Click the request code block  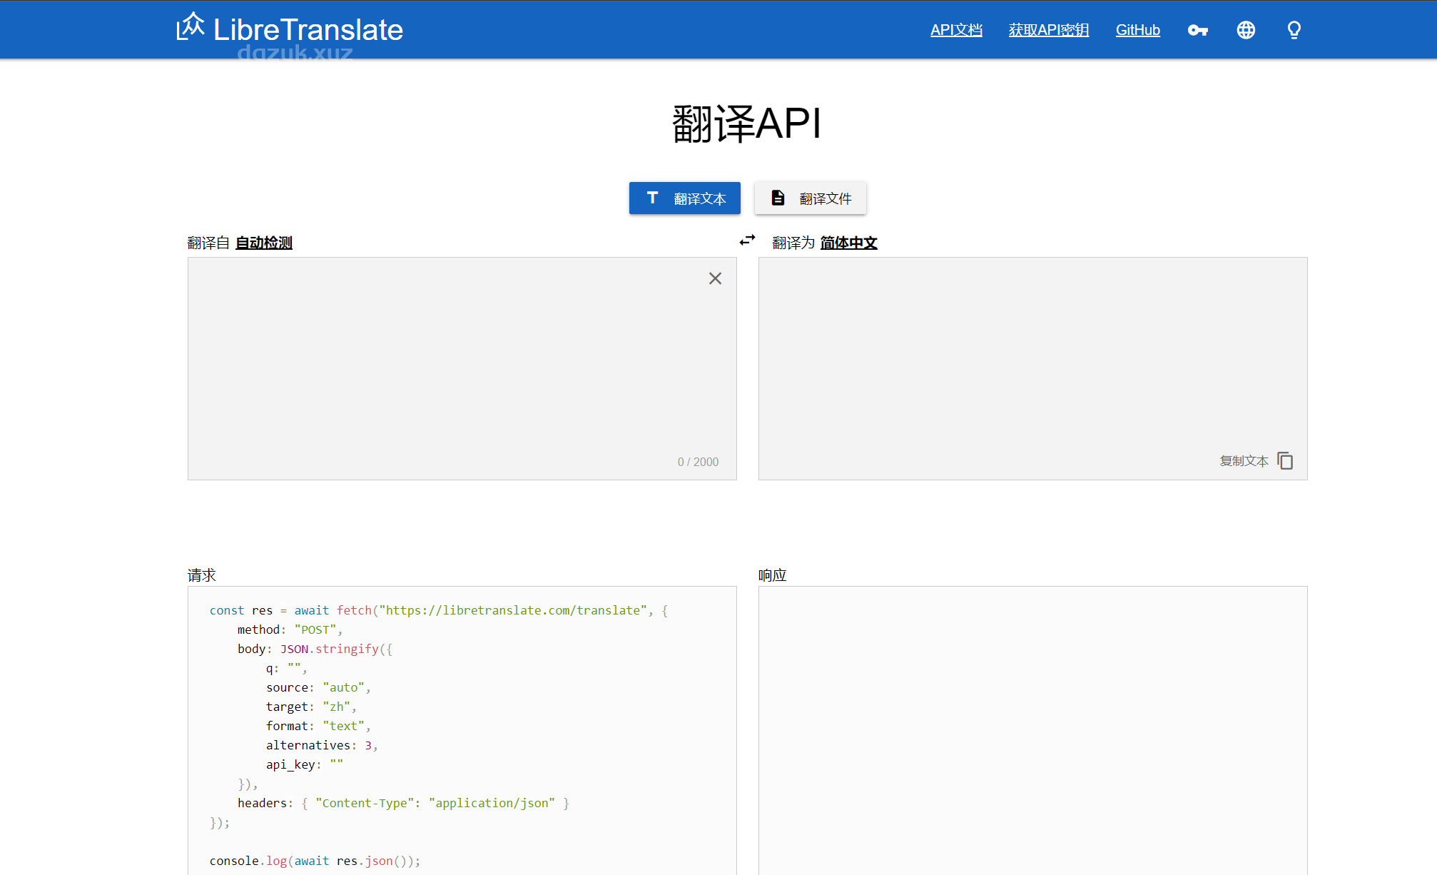[462, 730]
